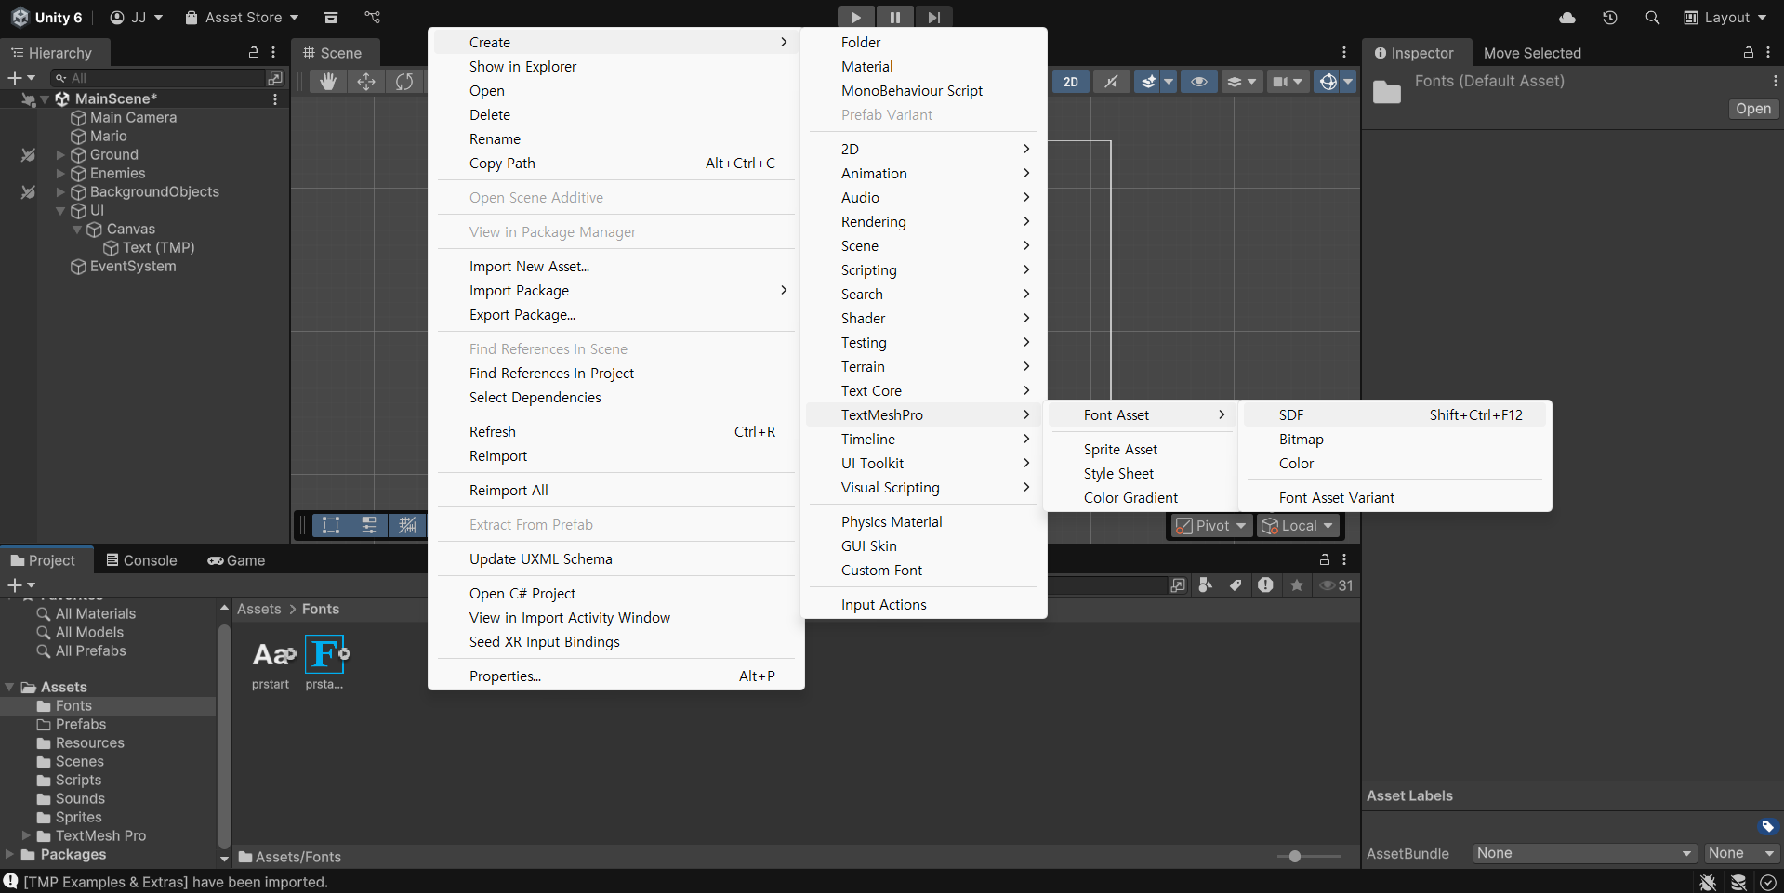Choose SDF from Font Asset submenu
This screenshot has height=893, width=1784.
(x=1291, y=415)
